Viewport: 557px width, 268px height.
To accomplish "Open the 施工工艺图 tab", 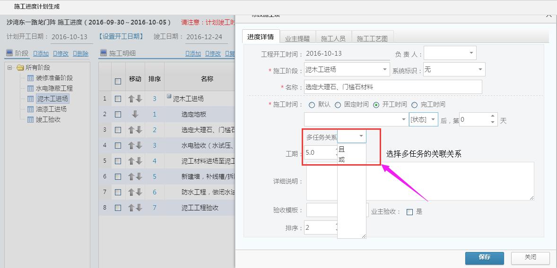I will (x=372, y=39).
